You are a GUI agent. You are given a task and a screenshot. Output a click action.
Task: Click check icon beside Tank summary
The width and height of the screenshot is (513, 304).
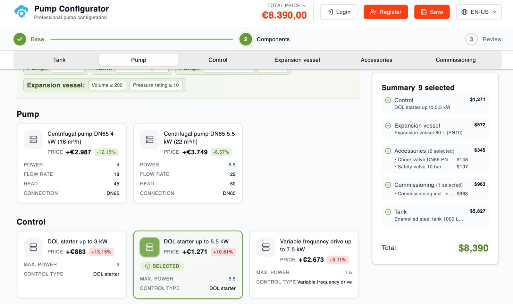(388, 212)
